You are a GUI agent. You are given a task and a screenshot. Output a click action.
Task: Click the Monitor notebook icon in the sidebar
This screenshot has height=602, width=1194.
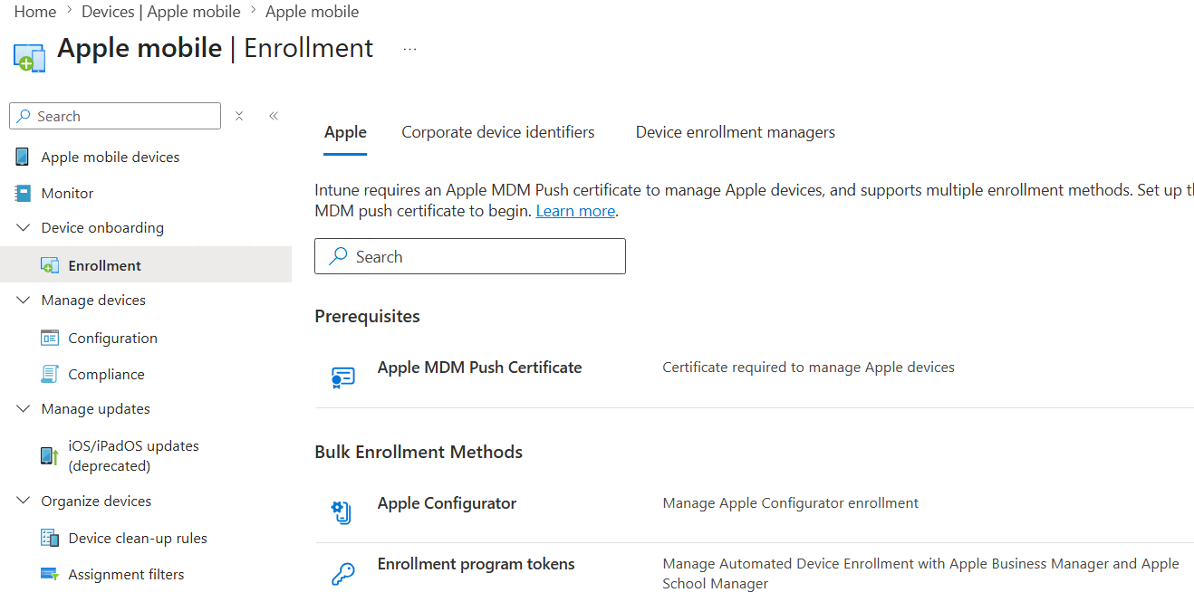(23, 193)
